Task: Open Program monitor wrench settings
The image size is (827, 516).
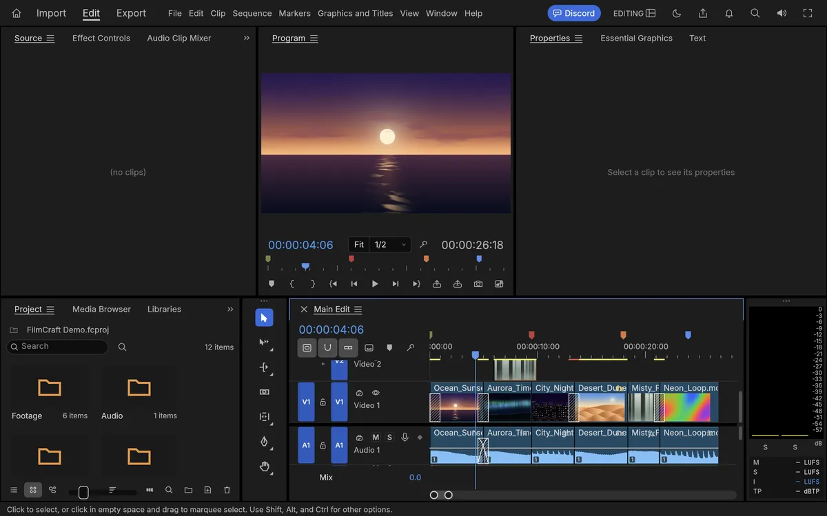Action: [424, 244]
